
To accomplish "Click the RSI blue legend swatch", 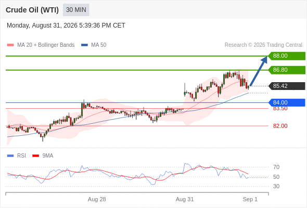I will 10,156.
